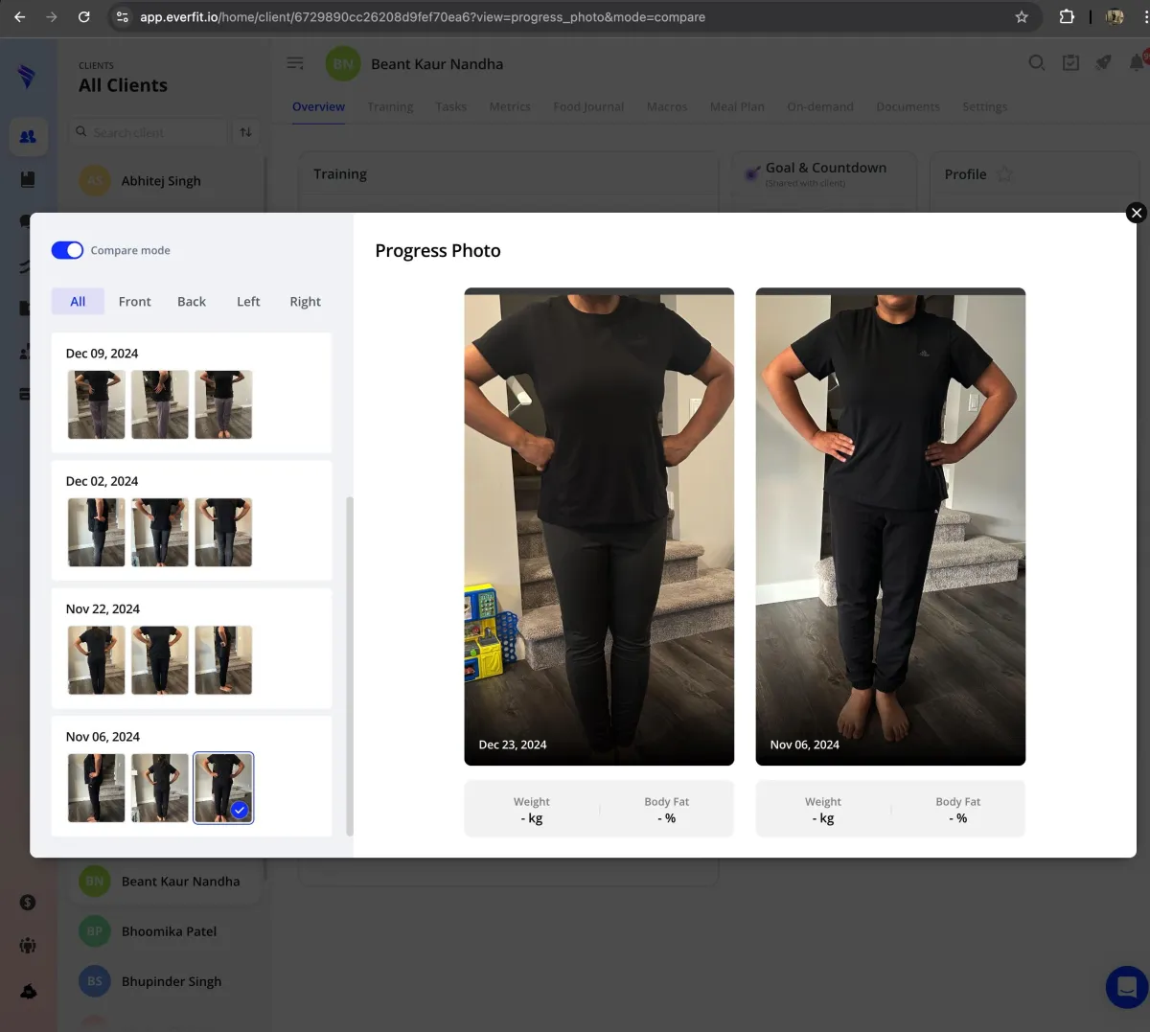Image resolution: width=1150 pixels, height=1032 pixels.
Task: Select the Left photo filter tab
Action: click(248, 301)
